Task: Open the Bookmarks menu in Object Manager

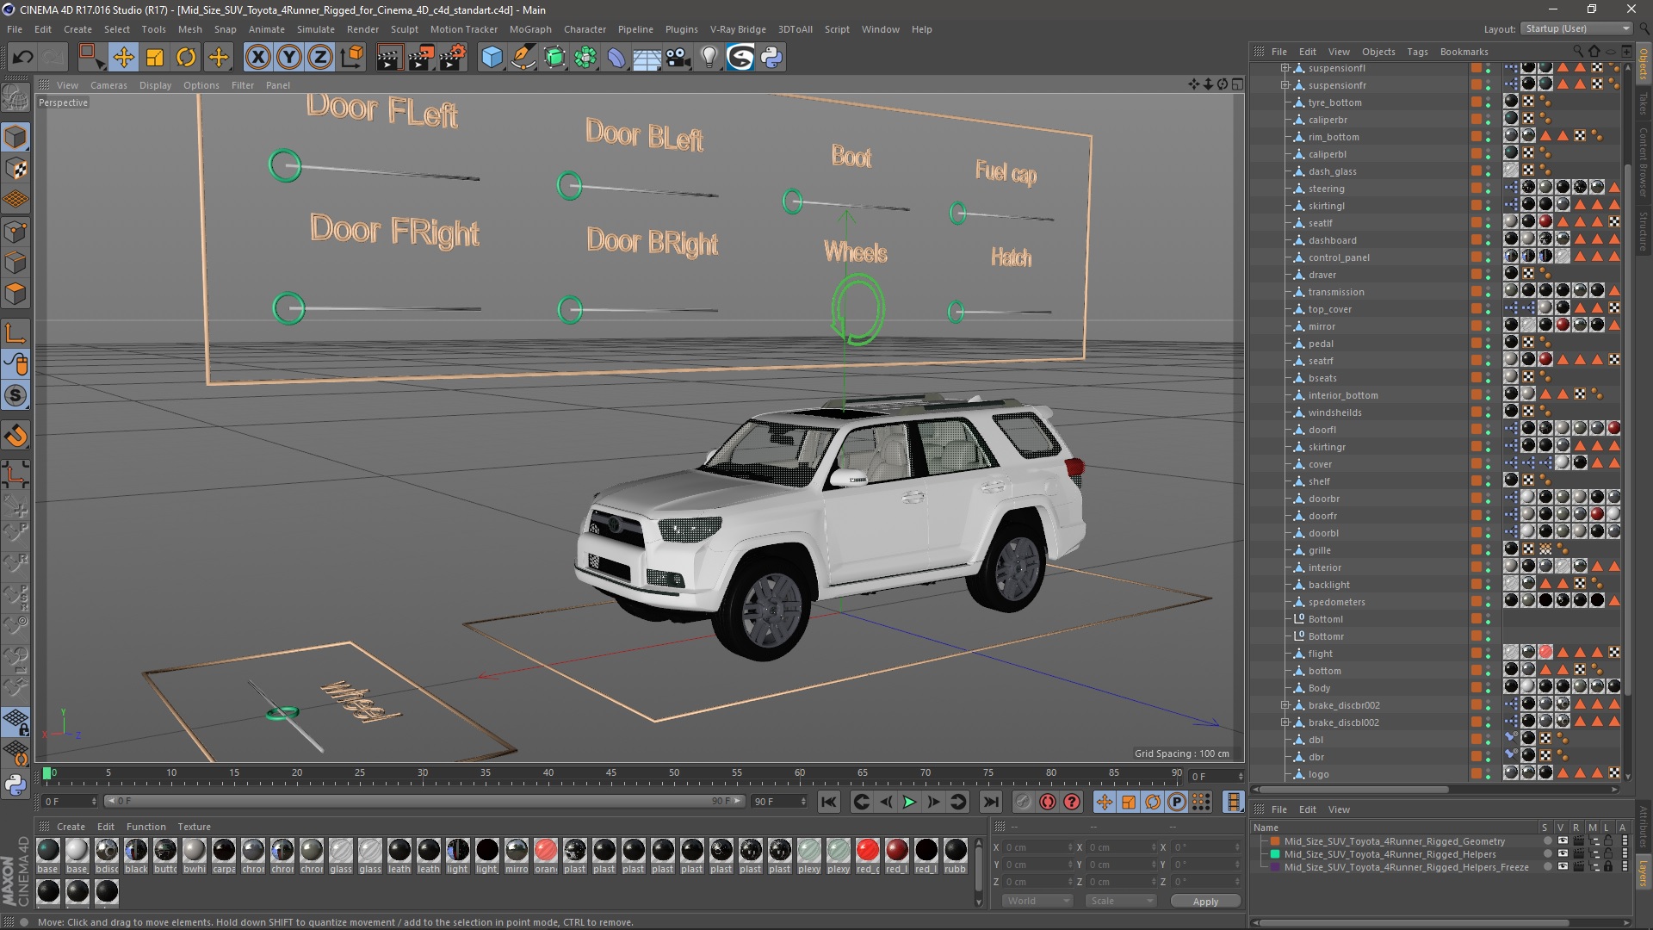Action: point(1464,52)
